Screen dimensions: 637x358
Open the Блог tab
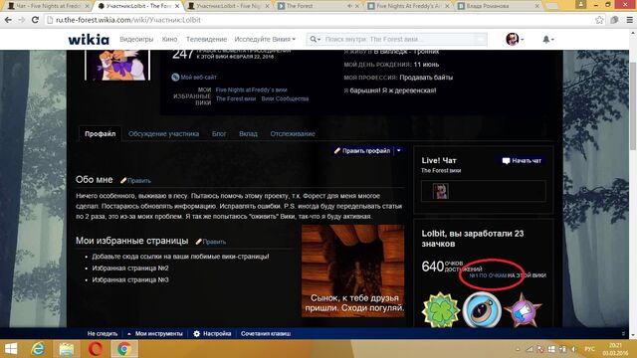coord(219,134)
